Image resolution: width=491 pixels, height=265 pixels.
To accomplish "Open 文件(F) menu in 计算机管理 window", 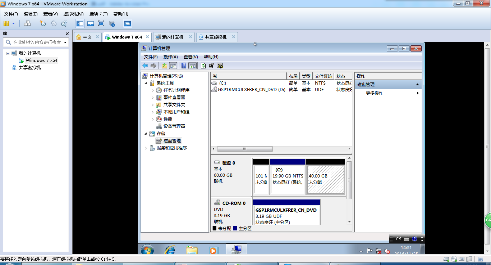I will click(151, 57).
